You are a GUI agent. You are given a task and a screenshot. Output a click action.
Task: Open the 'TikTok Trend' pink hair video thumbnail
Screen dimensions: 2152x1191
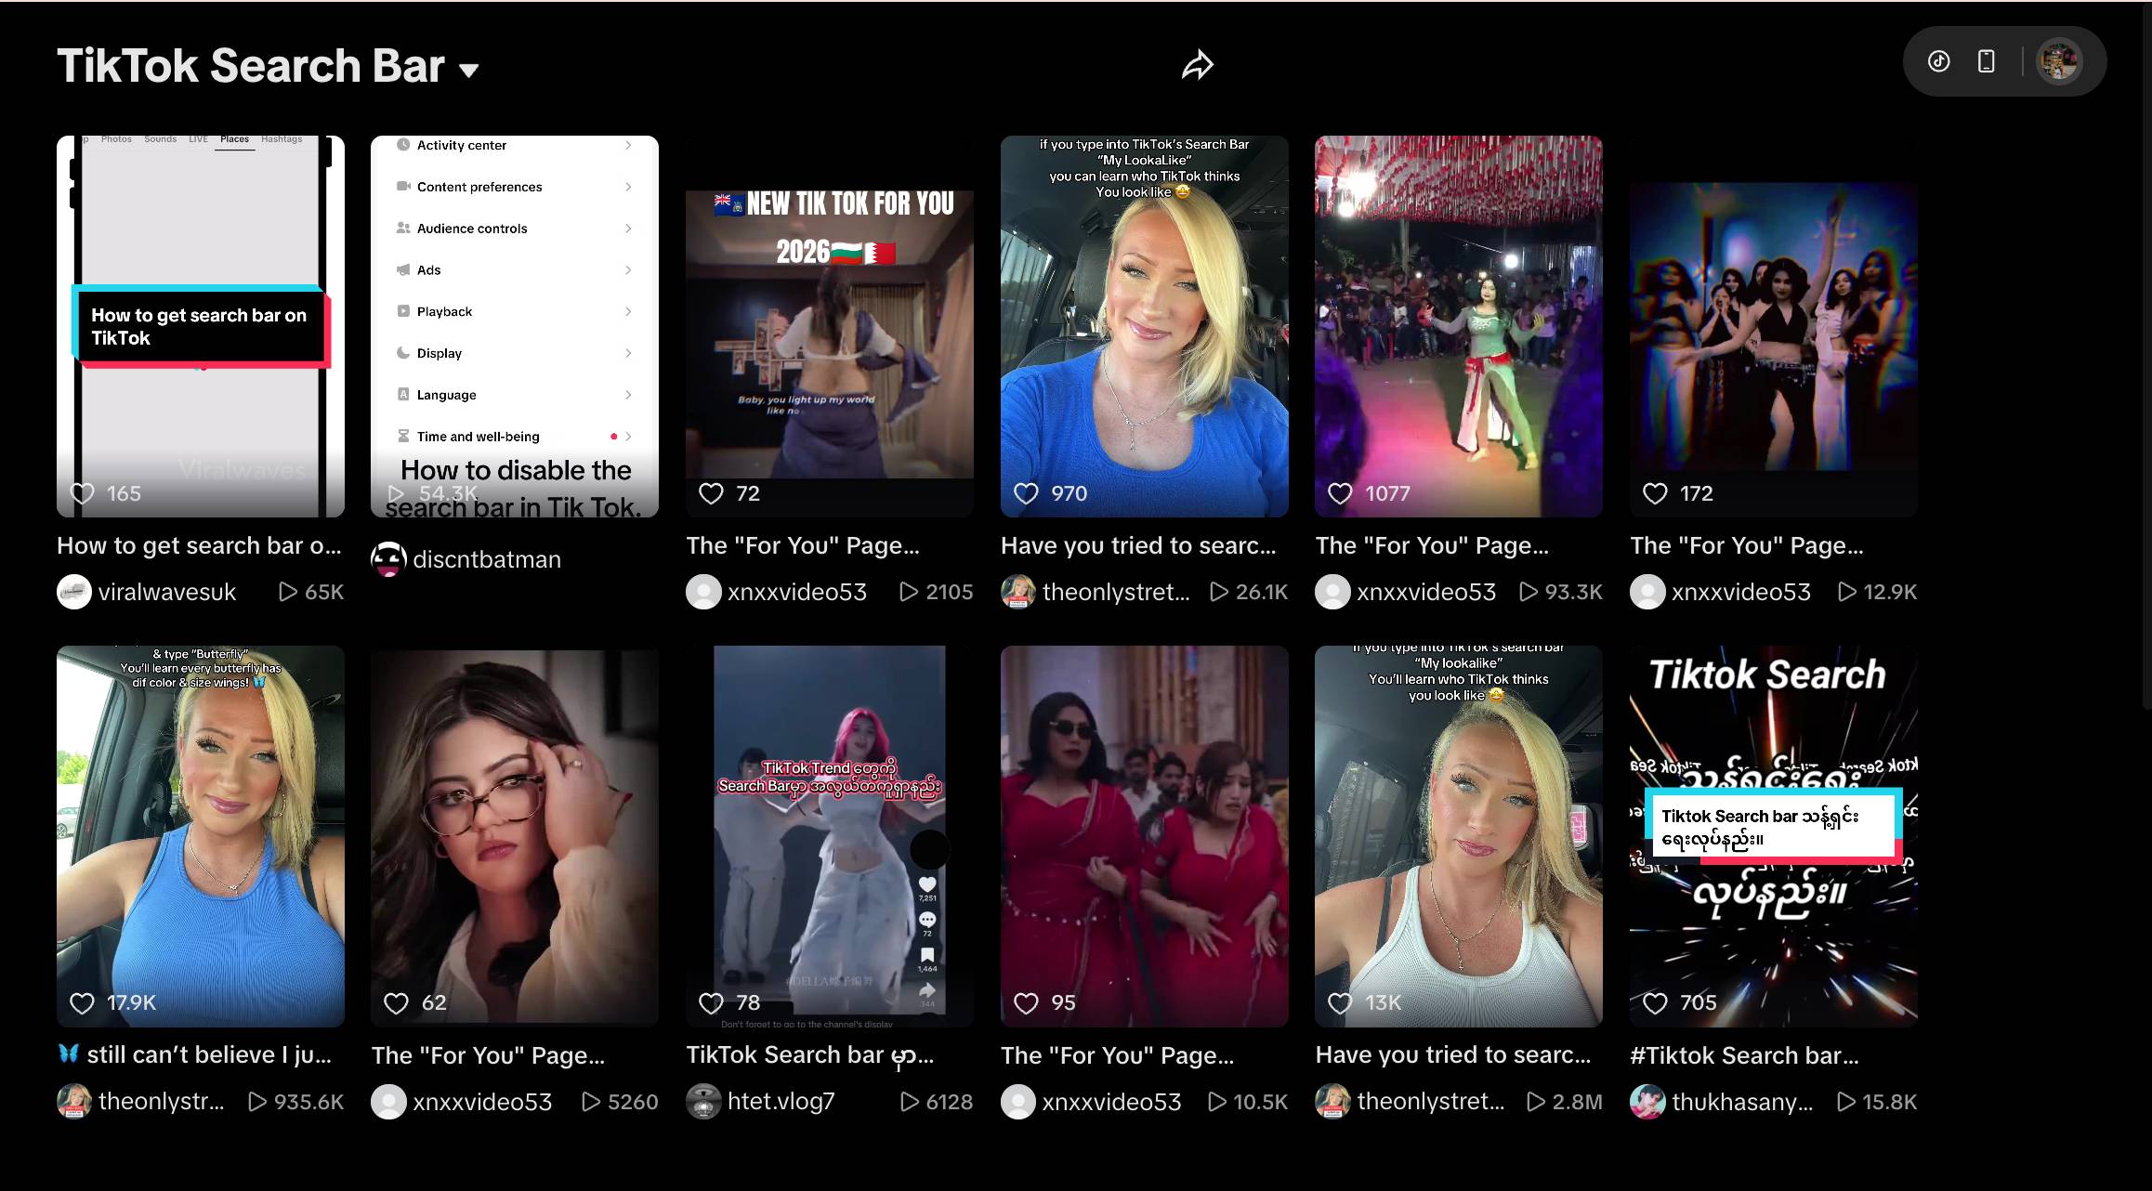pyautogui.click(x=829, y=836)
